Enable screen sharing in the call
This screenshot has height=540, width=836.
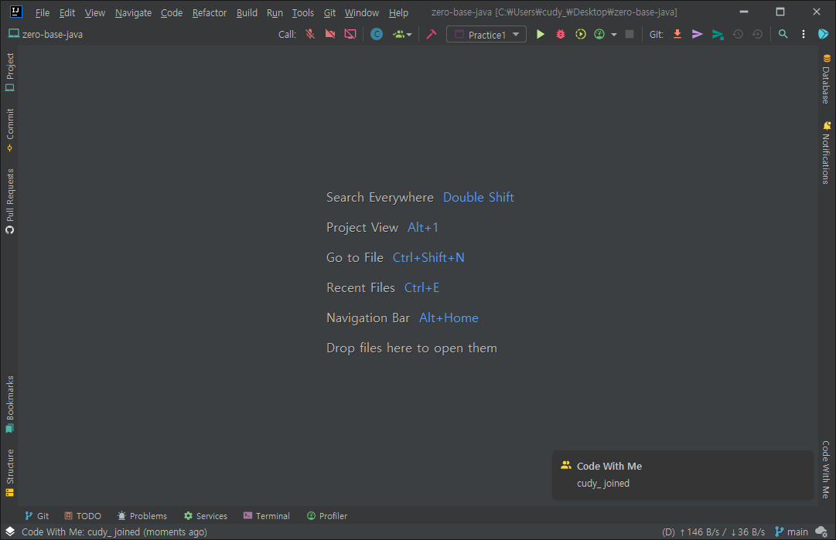pyautogui.click(x=350, y=34)
